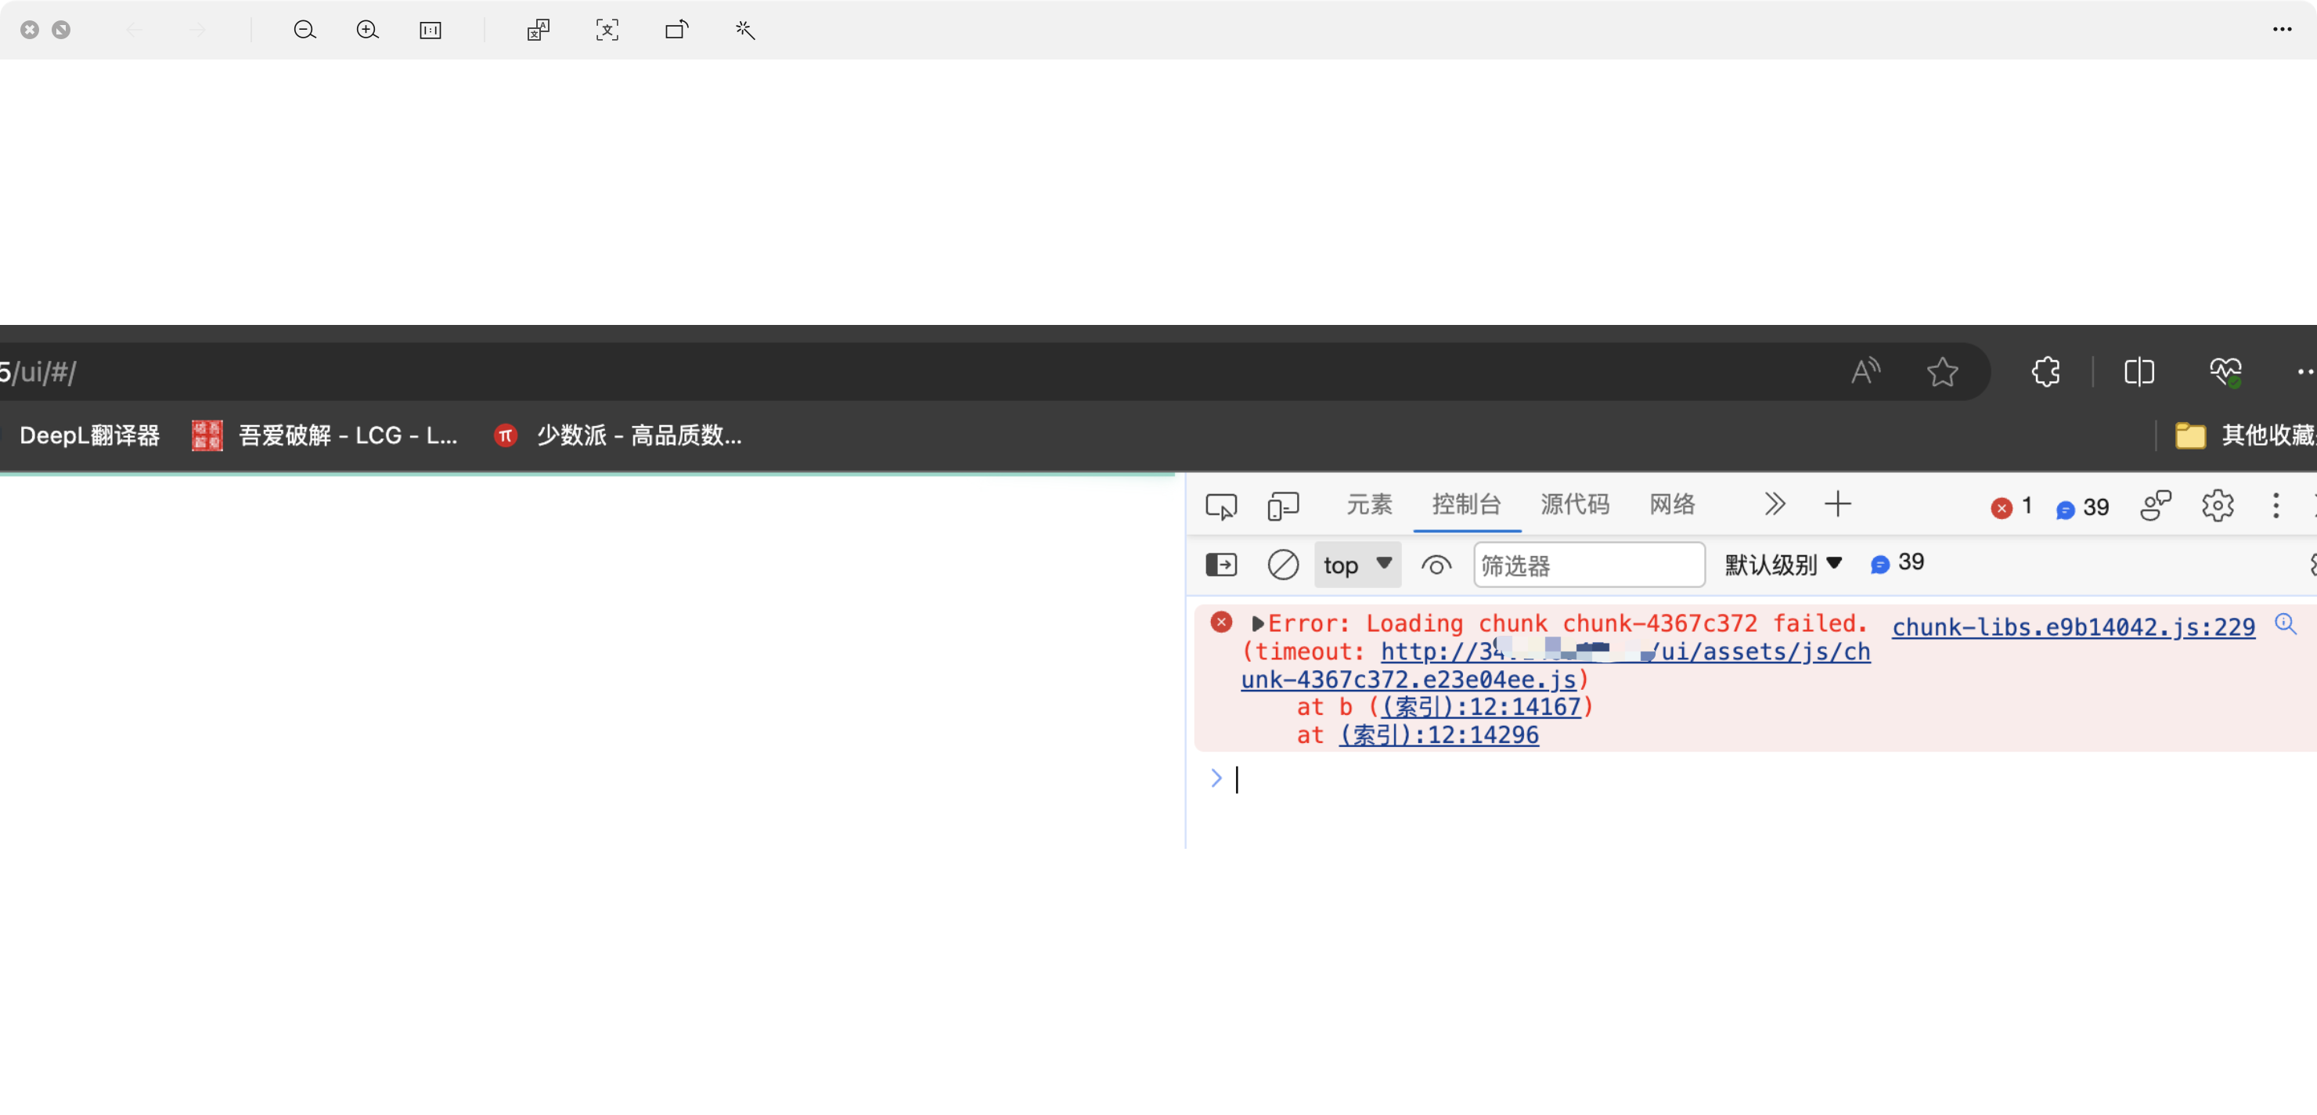2317x1115 pixels.
Task: Click the magic wand icon
Action: (744, 30)
